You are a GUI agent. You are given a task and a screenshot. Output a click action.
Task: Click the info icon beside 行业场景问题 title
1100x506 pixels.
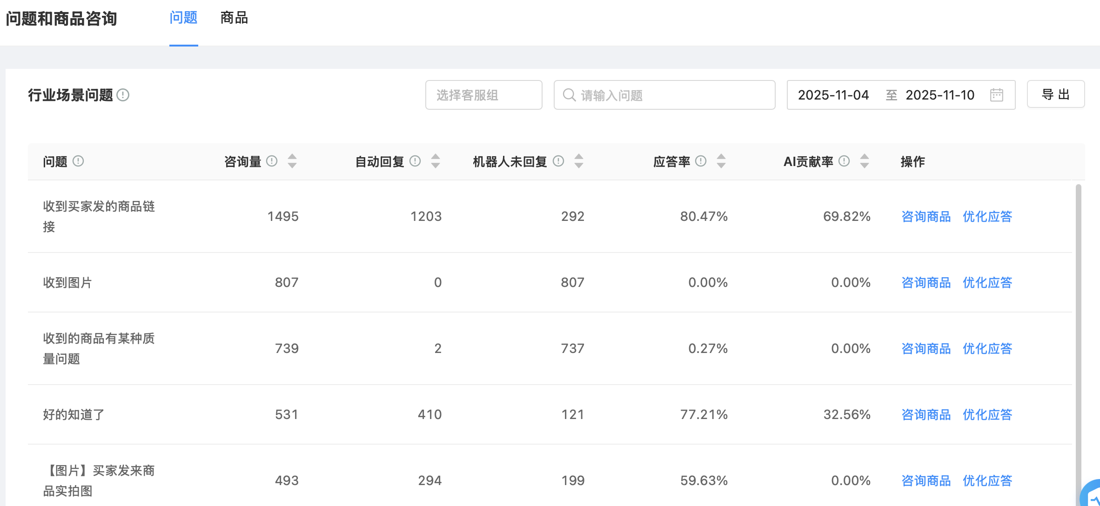pyautogui.click(x=123, y=95)
